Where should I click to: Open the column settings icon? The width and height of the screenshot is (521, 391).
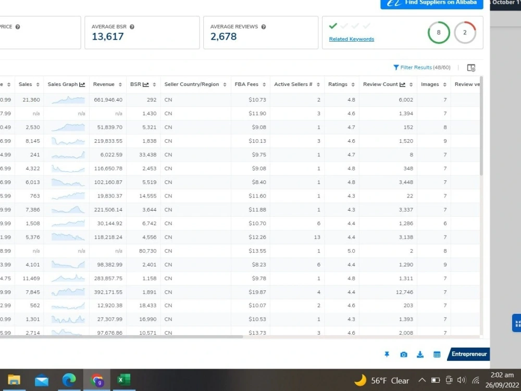pyautogui.click(x=471, y=68)
